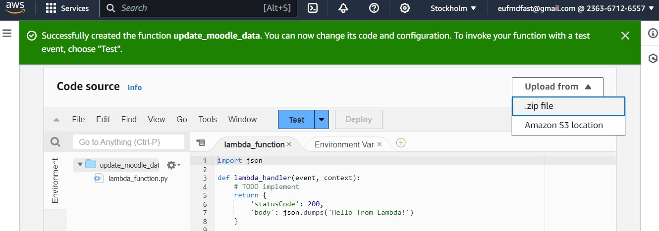
Task: Switch to the lambda_function tab
Action: 254,144
